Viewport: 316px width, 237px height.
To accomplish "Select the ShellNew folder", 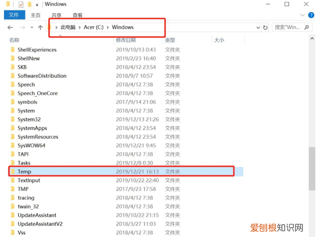I will pyautogui.click(x=29, y=58).
